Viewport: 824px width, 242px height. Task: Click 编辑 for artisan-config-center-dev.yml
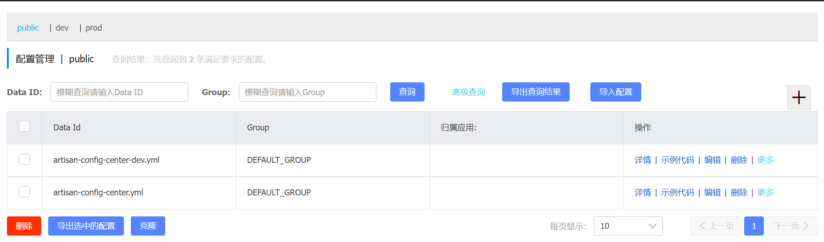point(712,160)
